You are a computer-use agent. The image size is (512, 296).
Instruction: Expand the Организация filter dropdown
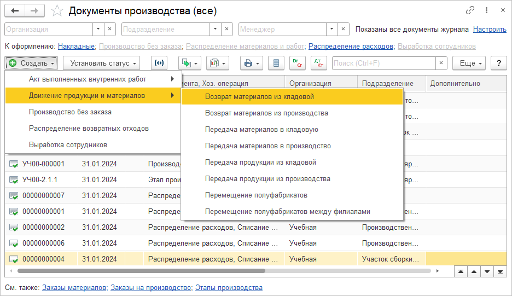tap(98, 30)
